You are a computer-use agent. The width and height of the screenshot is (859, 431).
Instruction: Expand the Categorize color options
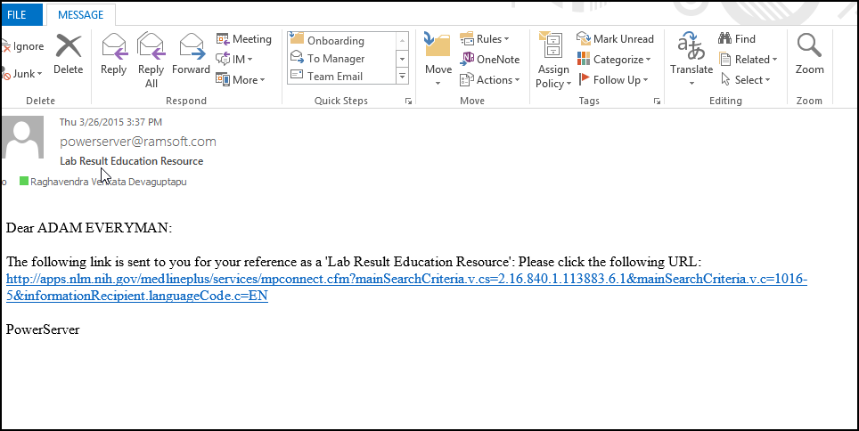[614, 60]
